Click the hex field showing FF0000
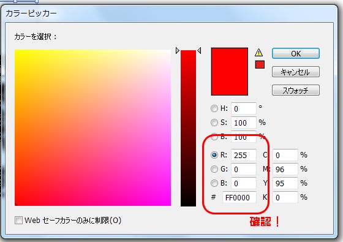 pyautogui.click(x=239, y=197)
